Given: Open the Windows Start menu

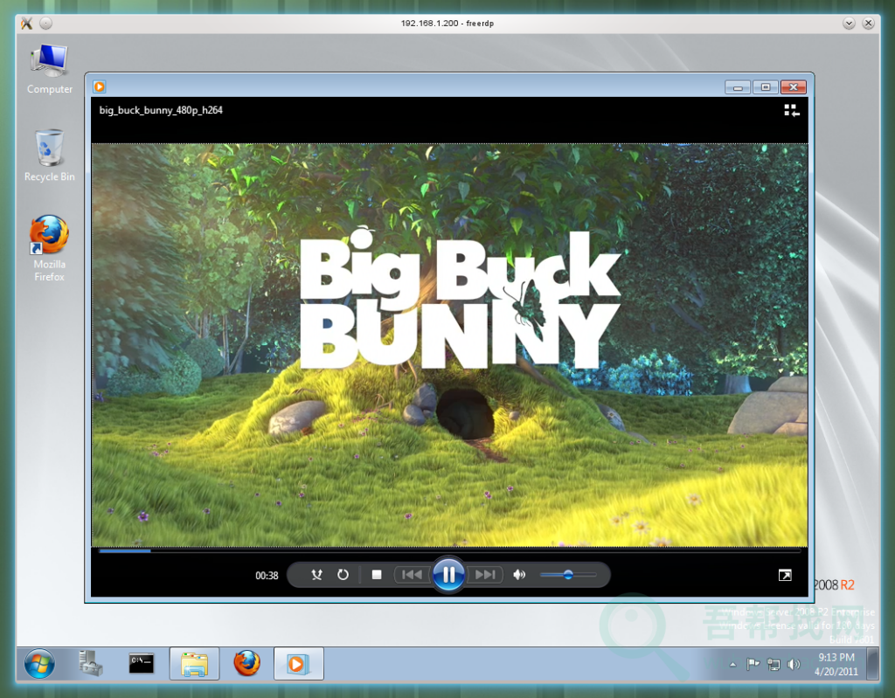Looking at the screenshot, I should [38, 664].
